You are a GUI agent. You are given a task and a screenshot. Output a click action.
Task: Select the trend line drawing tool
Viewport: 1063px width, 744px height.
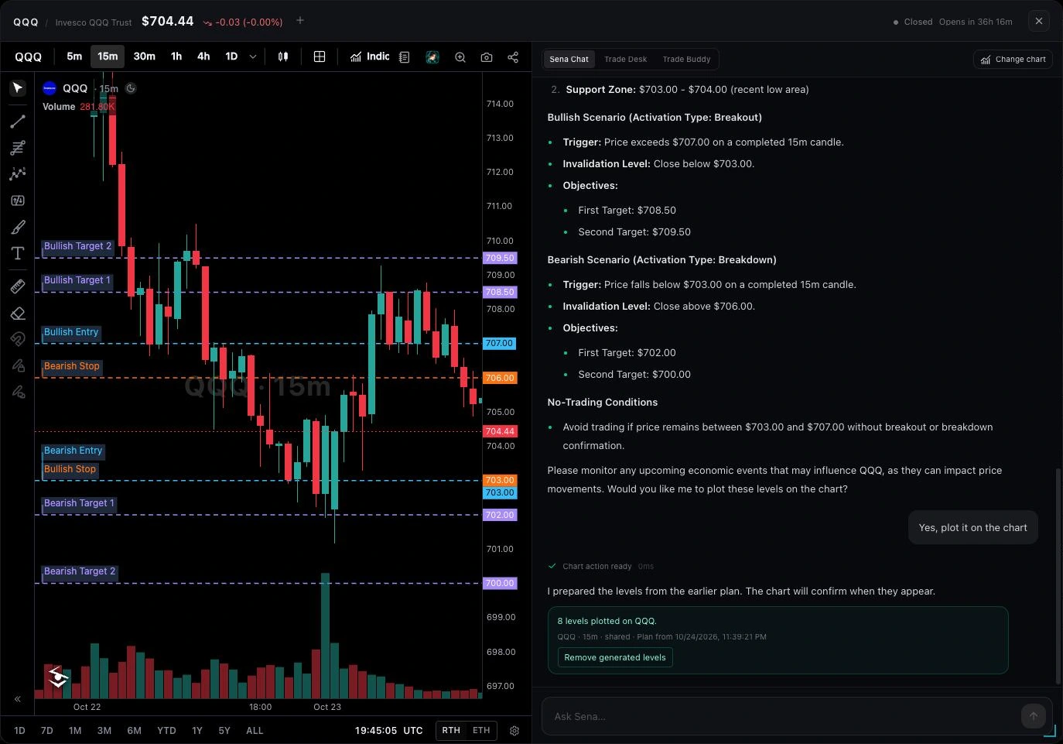pyautogui.click(x=18, y=122)
